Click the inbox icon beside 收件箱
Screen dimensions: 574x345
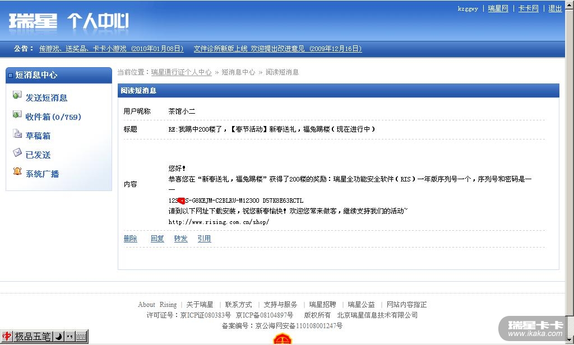17,114
